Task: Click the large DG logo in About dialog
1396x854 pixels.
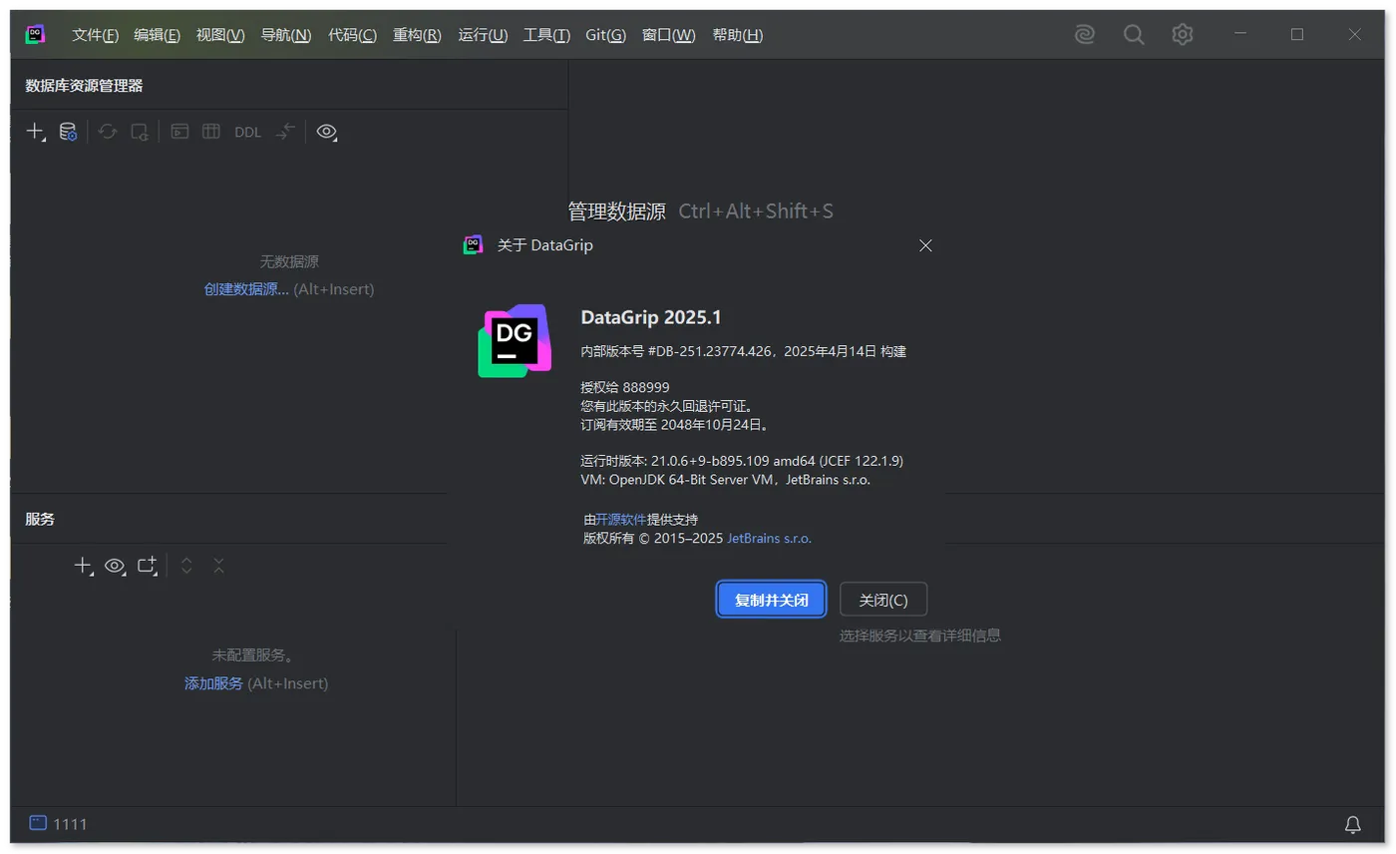Action: tap(515, 340)
